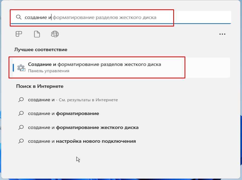Filter results by Documents icon
This screenshot has height=180, width=242.
[37, 34]
